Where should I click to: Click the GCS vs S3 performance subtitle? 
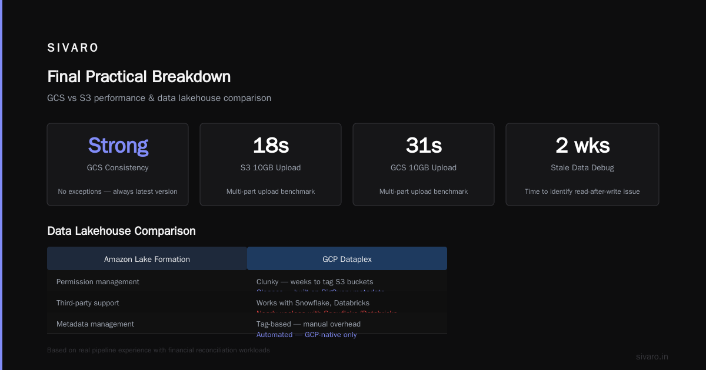(159, 98)
